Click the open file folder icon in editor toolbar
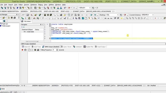The width and height of the screenshot is (166, 93). pyautogui.click(x=36, y=15)
